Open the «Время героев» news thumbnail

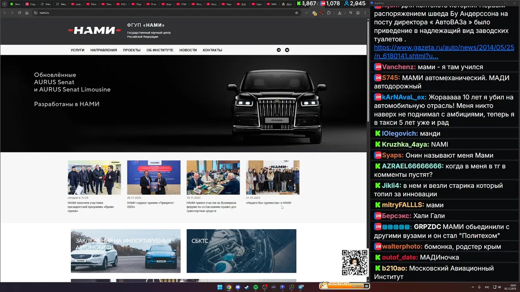coord(94,178)
